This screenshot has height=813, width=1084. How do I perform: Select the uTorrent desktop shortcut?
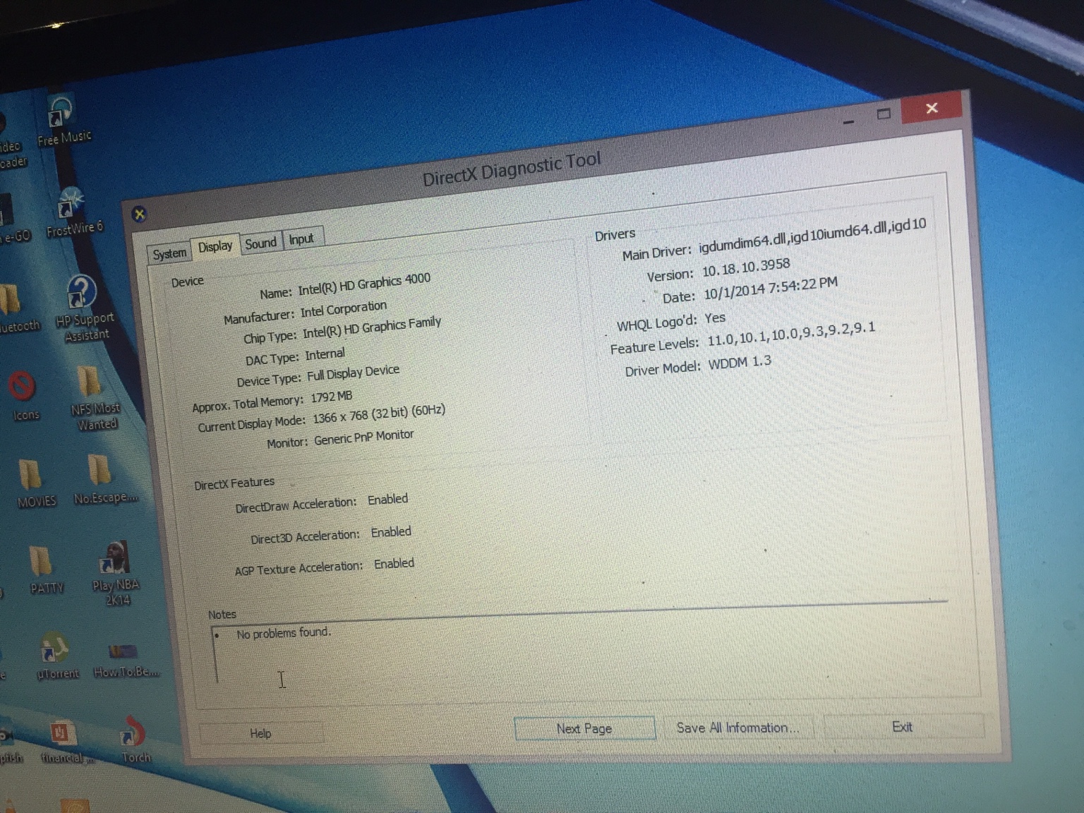click(56, 656)
